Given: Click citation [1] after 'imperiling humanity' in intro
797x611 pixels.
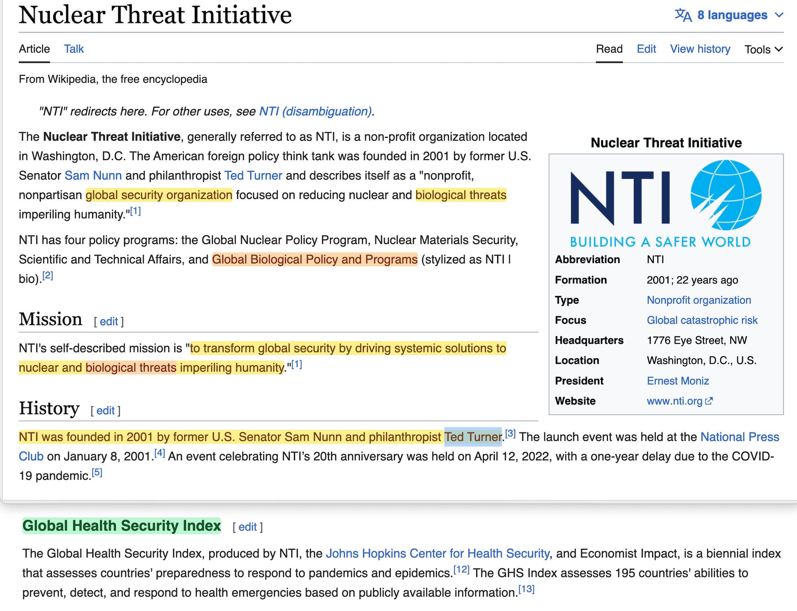Looking at the screenshot, I should 135,211.
